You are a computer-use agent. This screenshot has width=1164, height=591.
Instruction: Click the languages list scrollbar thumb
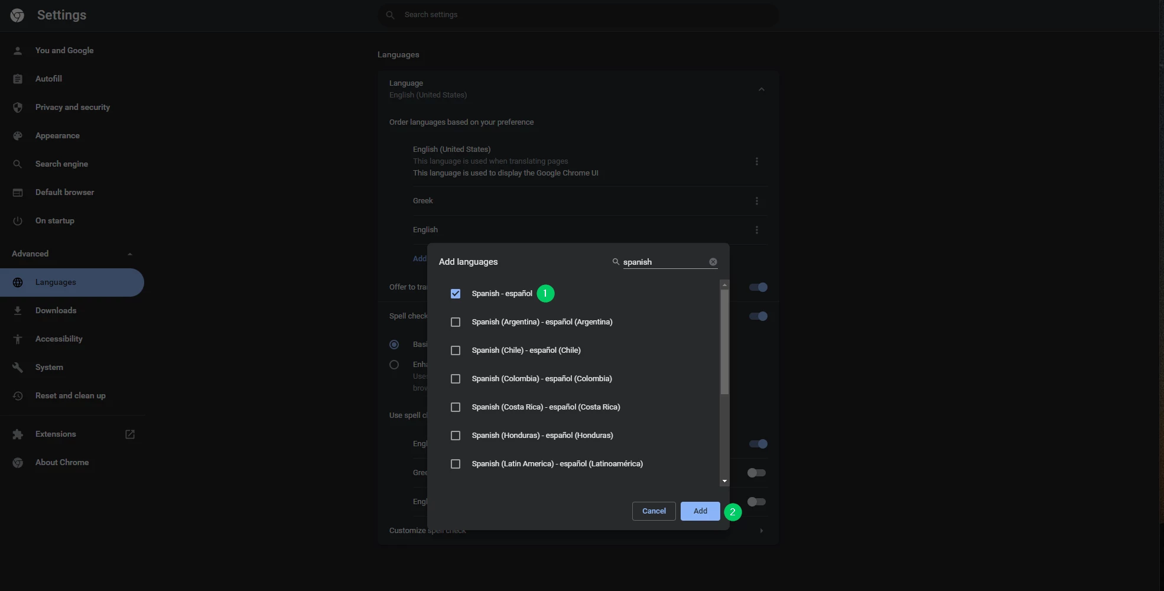pos(724,342)
